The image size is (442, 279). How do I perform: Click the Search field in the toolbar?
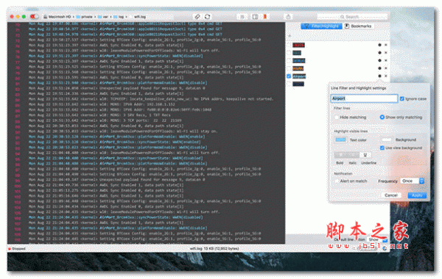352,17
